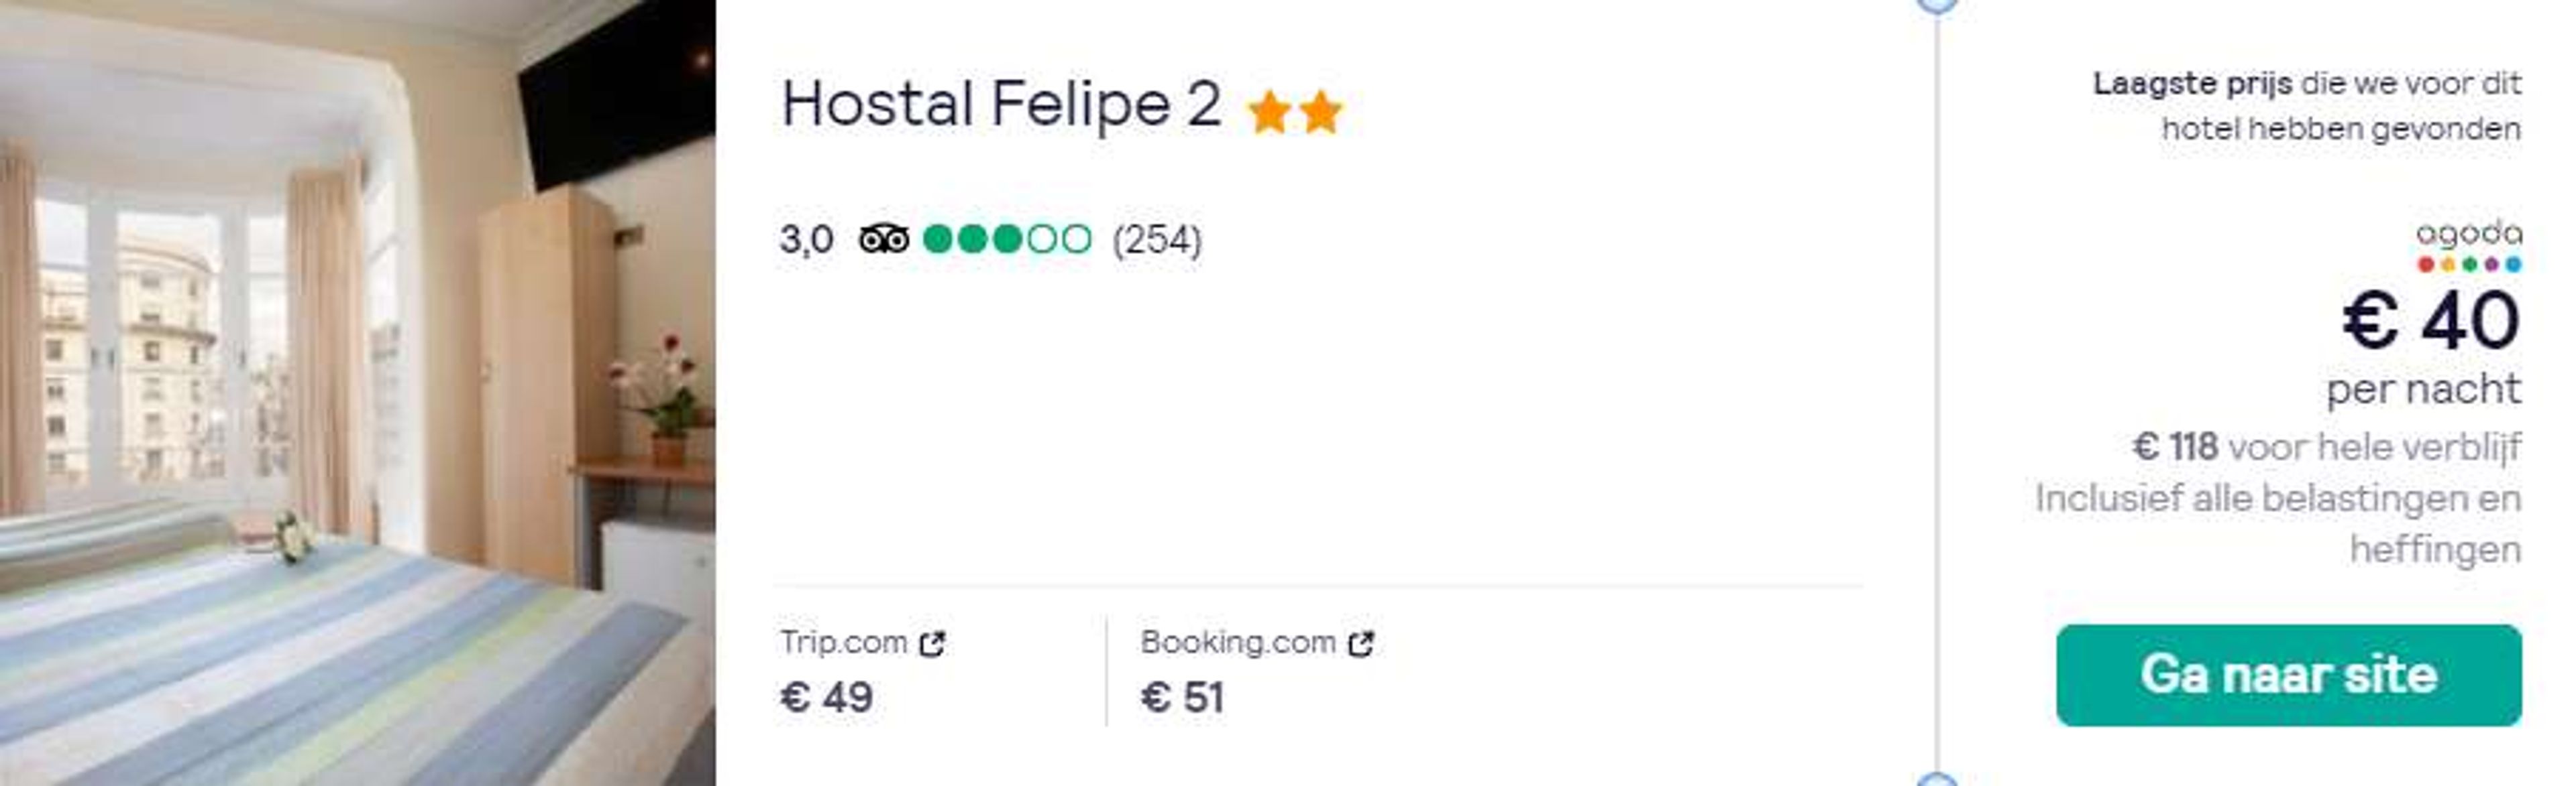
Task: Click the orange hotel star rating
Action: click(x=1295, y=112)
